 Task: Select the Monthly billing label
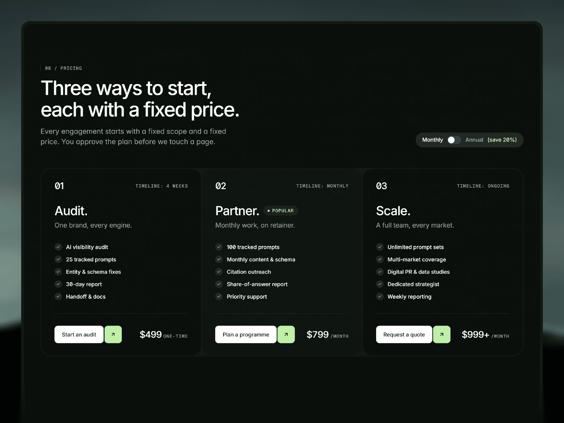click(x=432, y=140)
